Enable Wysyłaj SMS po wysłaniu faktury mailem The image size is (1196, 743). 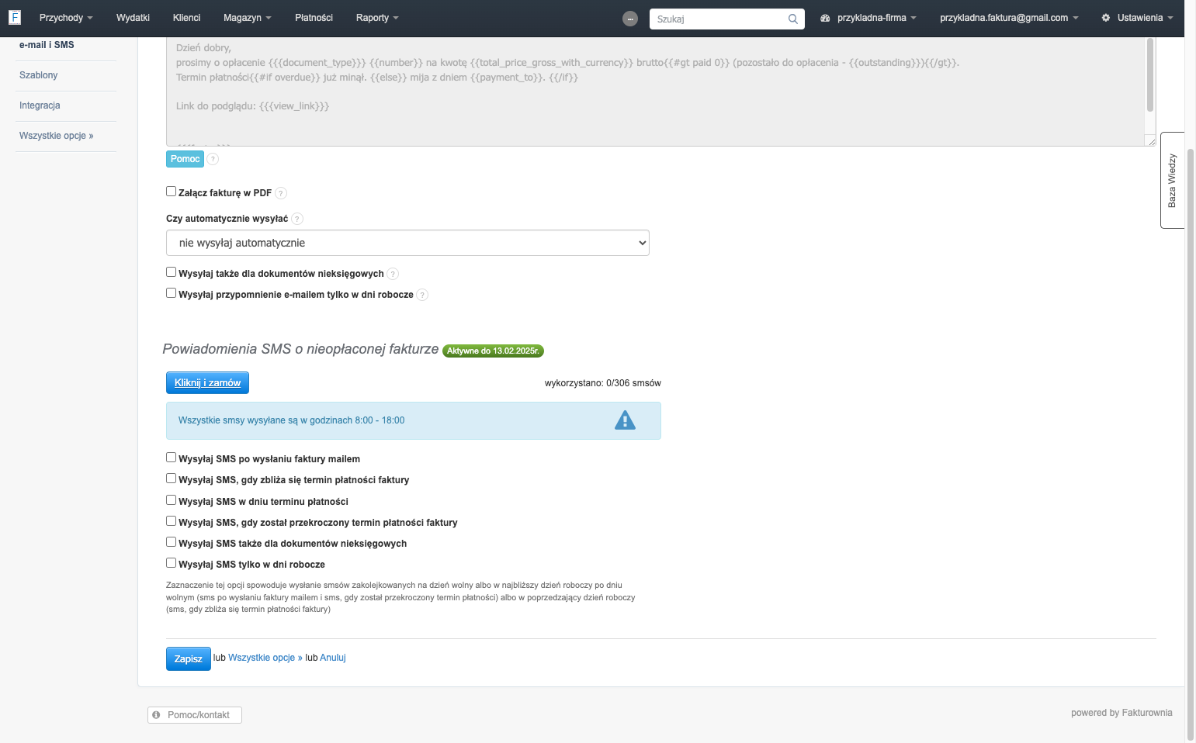[171, 458]
